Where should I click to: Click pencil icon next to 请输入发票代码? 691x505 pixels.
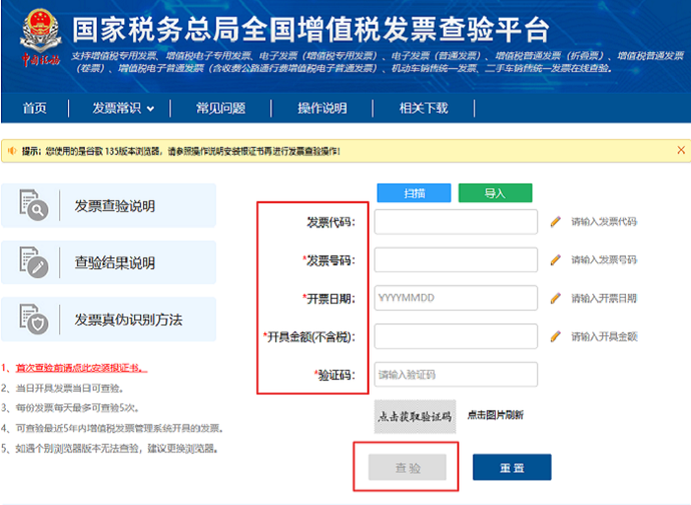556,221
